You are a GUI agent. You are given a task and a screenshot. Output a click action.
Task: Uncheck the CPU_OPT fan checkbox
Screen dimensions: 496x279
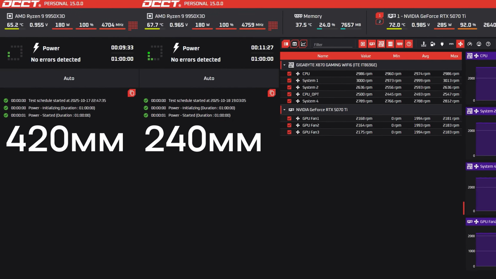click(289, 94)
